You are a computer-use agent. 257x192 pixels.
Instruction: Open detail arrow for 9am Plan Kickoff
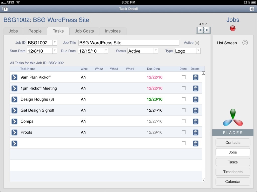14,77
